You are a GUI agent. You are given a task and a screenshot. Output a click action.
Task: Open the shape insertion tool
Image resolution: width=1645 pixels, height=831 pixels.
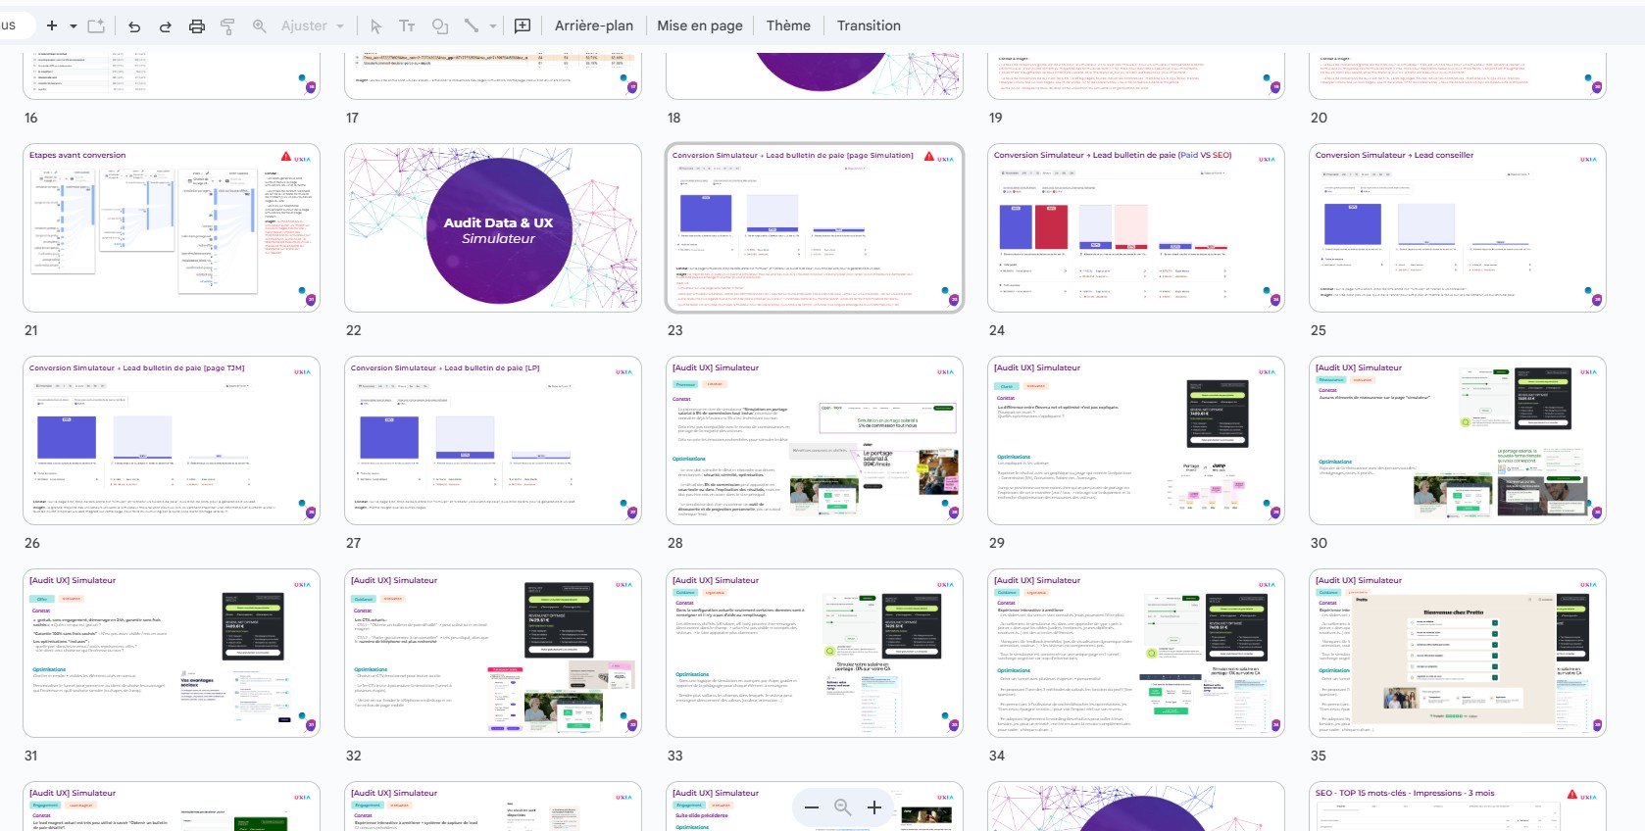click(x=440, y=26)
